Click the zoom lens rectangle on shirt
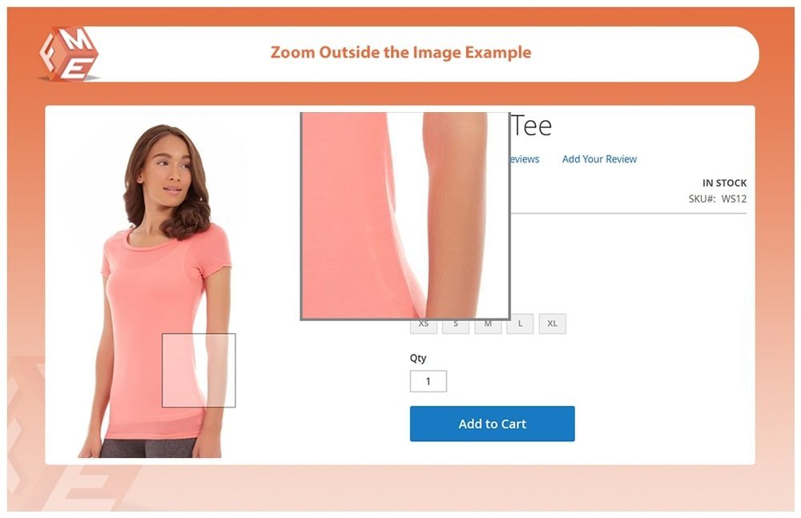Screen dimensions: 801x518 point(199,371)
